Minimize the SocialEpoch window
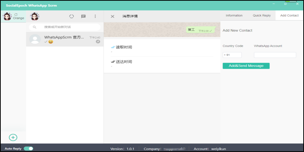 (x=274, y=4)
